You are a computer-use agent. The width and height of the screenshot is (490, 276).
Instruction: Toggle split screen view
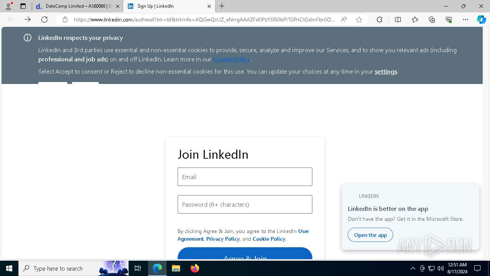pyautogui.click(x=398, y=20)
